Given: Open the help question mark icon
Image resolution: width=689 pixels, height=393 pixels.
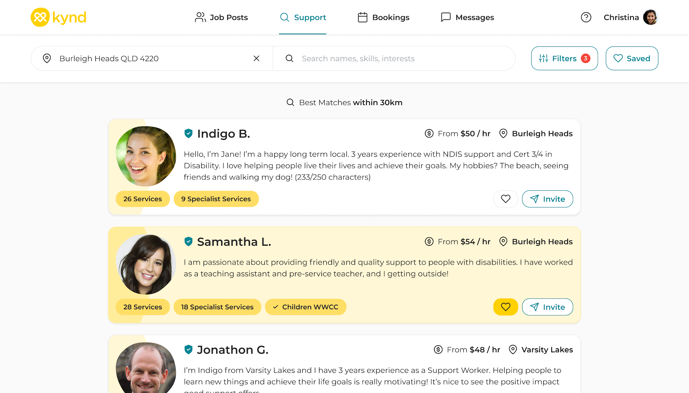Looking at the screenshot, I should tap(586, 17).
